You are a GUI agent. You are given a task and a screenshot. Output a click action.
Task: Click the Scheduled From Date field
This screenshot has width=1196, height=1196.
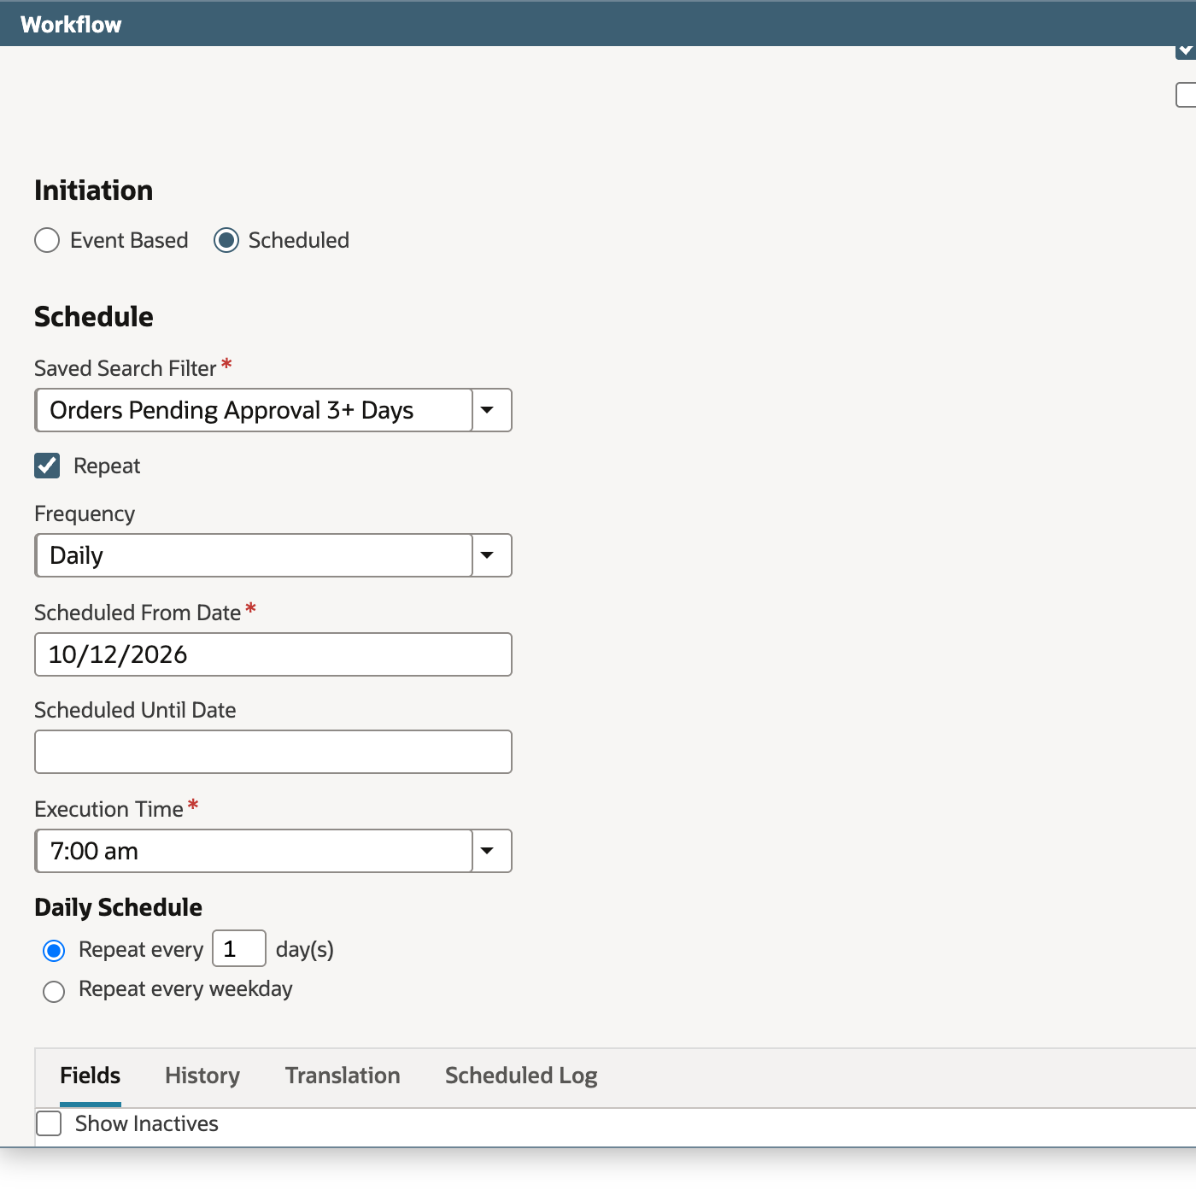[x=273, y=654]
